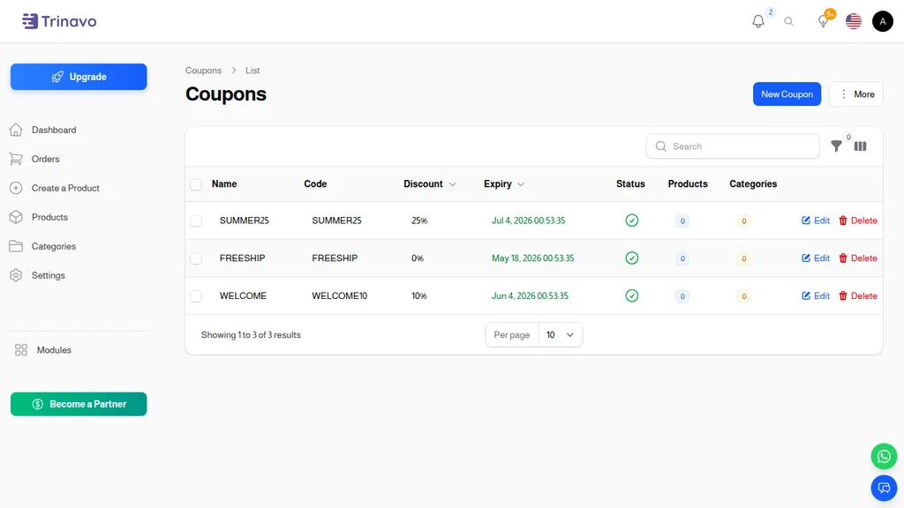Open the blue support chat icon
This screenshot has height=508, width=904.
coord(884,489)
